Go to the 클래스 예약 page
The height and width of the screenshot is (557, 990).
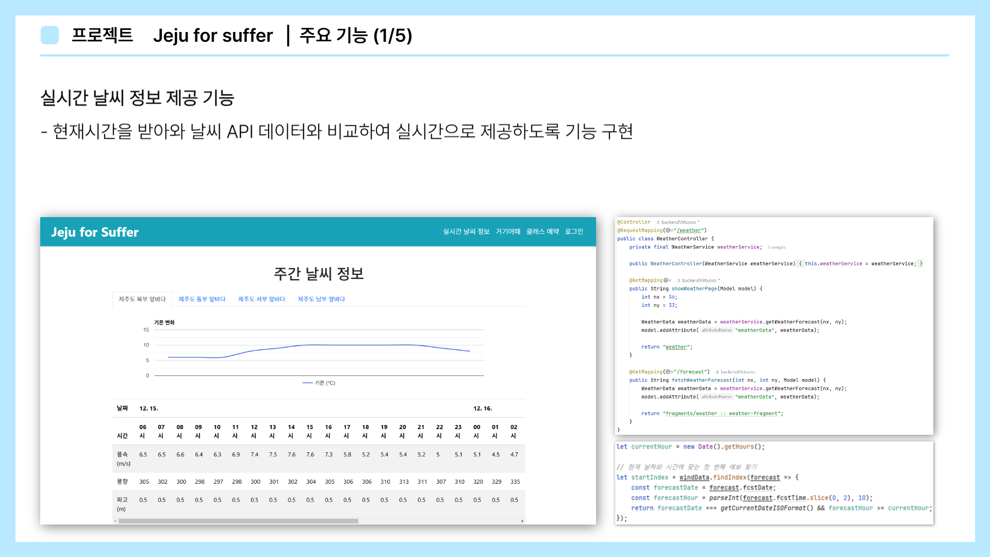pos(542,232)
